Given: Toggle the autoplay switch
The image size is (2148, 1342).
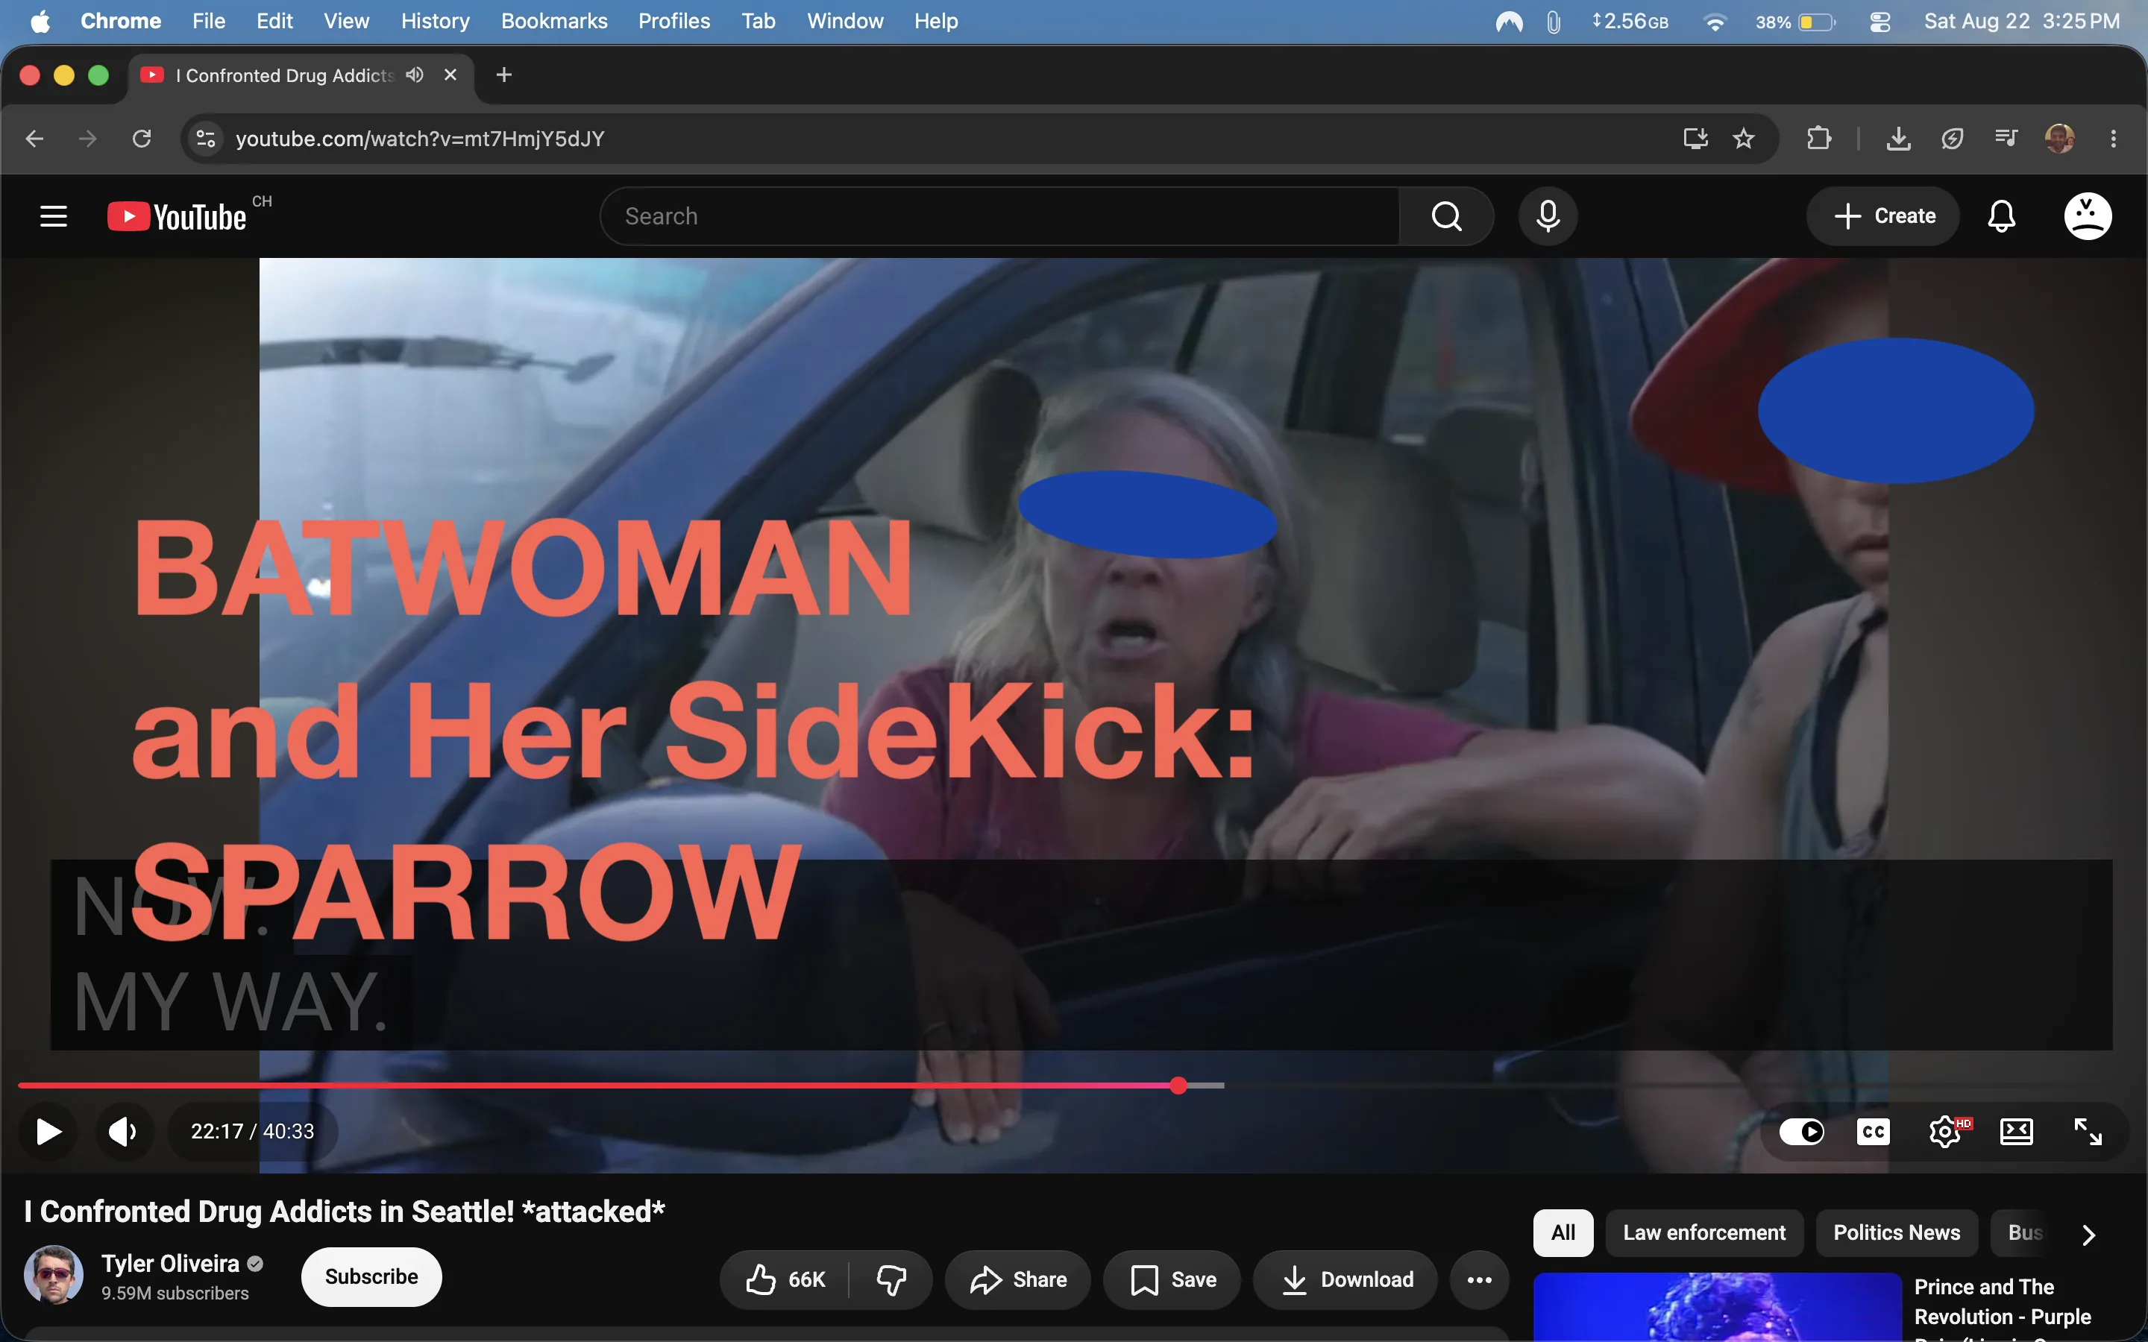Looking at the screenshot, I should pos(1802,1131).
